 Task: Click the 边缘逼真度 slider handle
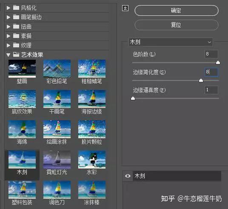coord(133,99)
